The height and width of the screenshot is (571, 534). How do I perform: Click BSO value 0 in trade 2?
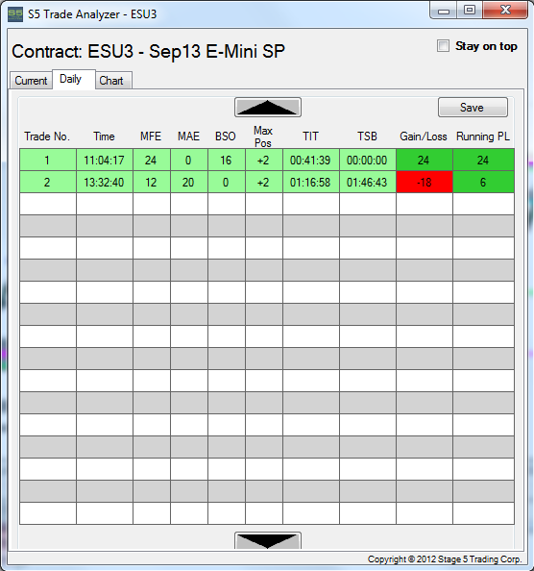pyautogui.click(x=227, y=182)
